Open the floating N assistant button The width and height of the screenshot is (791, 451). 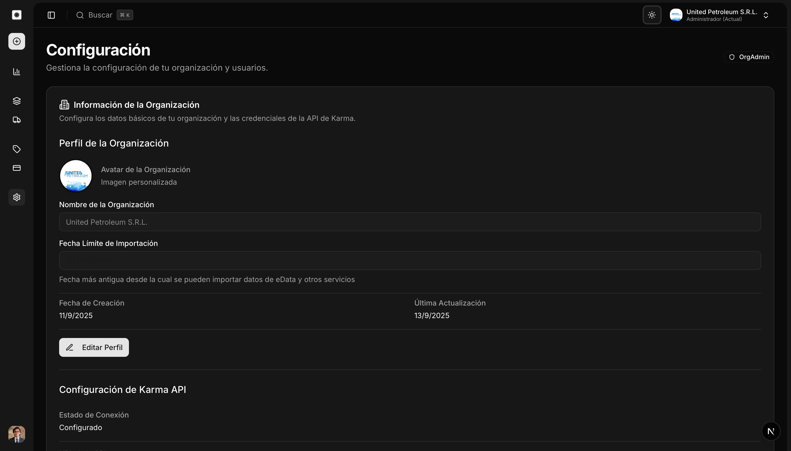pos(771,431)
